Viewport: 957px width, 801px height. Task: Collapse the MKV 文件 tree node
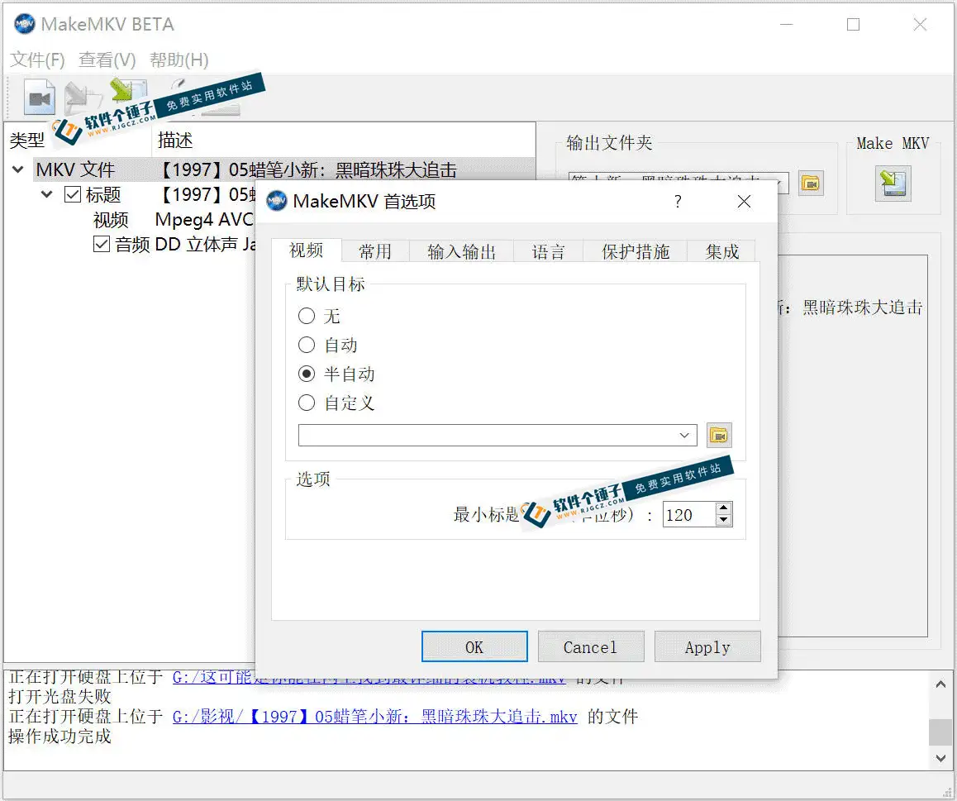[x=18, y=170]
